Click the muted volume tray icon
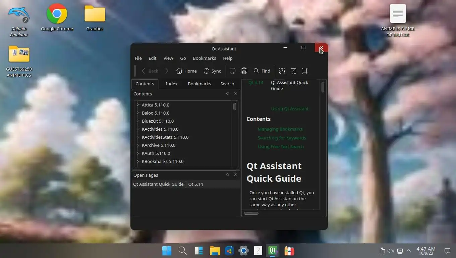 click(x=391, y=251)
